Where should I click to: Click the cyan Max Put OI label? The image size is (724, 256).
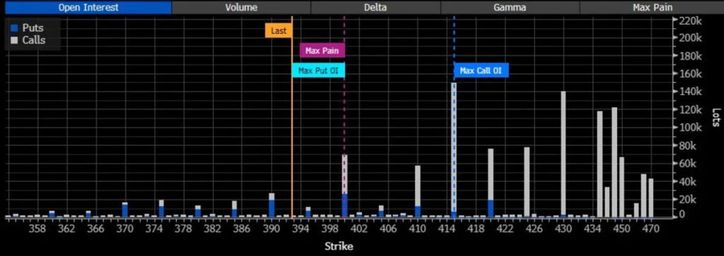click(318, 71)
